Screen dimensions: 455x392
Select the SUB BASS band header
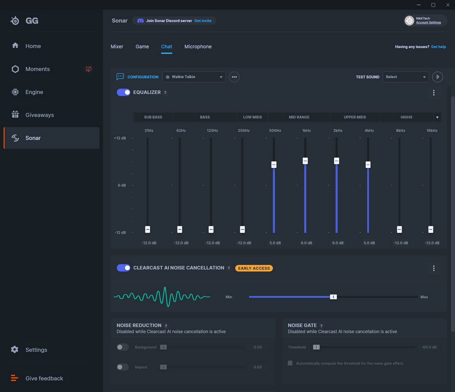153,117
